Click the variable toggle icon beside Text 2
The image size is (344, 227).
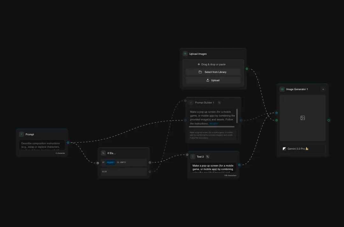208,156
